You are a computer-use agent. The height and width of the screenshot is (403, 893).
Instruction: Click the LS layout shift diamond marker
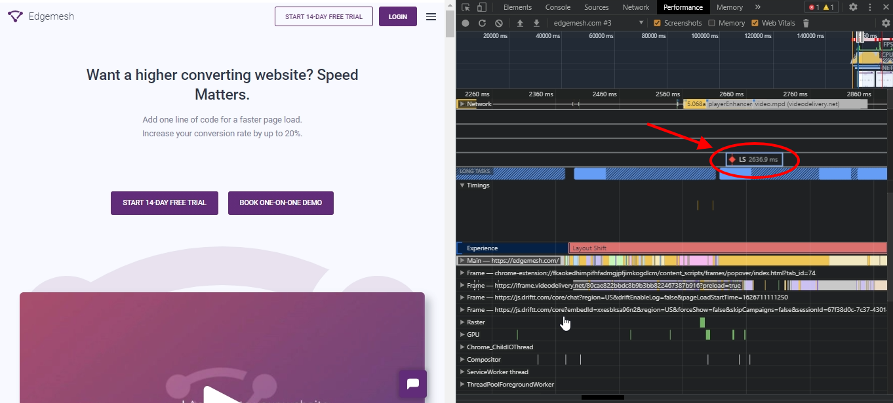tap(732, 159)
